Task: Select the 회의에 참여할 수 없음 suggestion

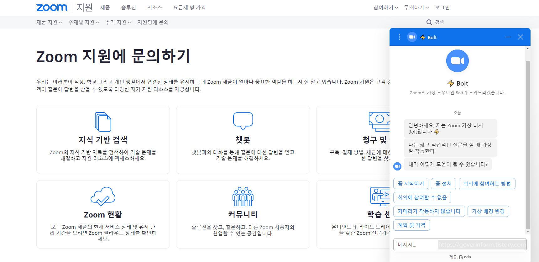Action: point(422,197)
